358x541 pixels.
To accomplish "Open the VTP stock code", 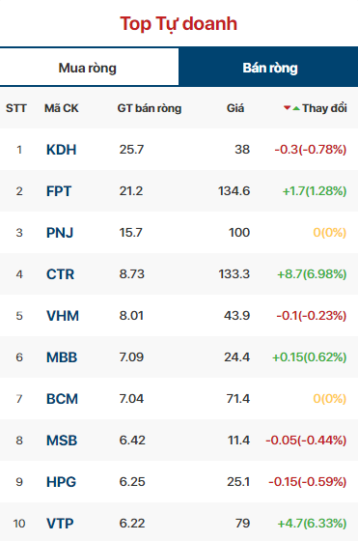I will click(x=60, y=524).
